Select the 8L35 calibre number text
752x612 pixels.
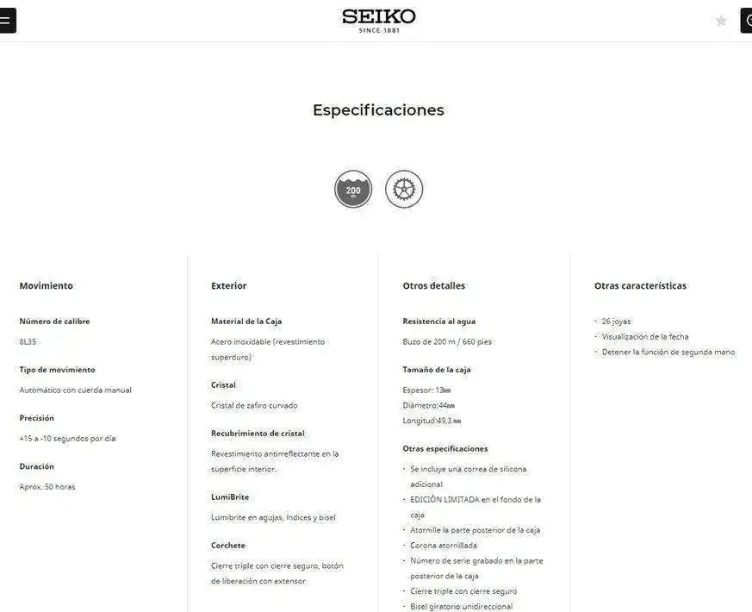pyautogui.click(x=28, y=341)
